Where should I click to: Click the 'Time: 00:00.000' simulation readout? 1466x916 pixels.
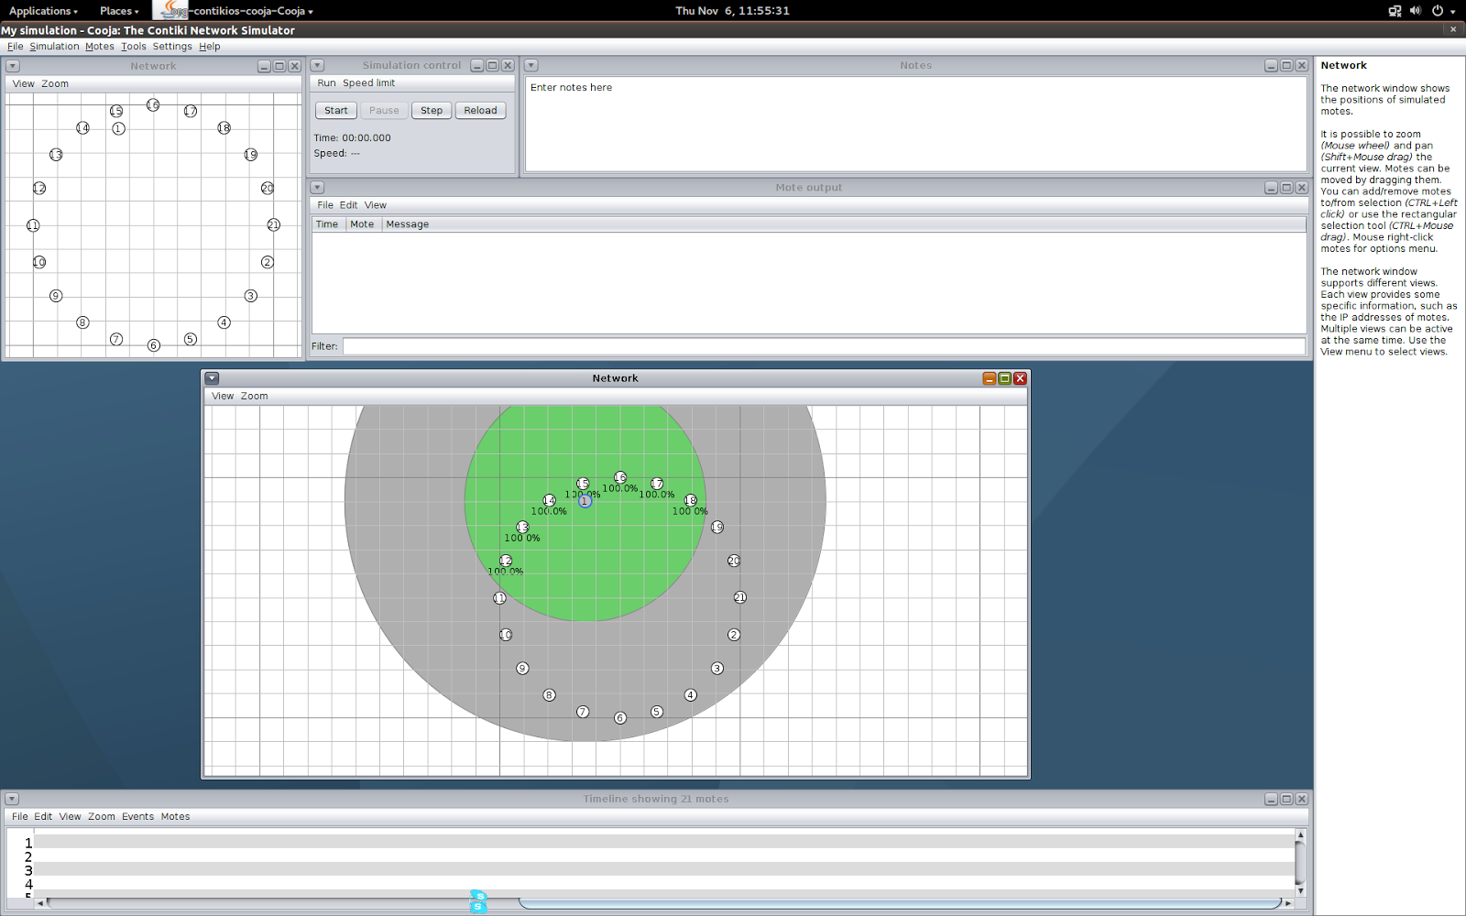352,138
